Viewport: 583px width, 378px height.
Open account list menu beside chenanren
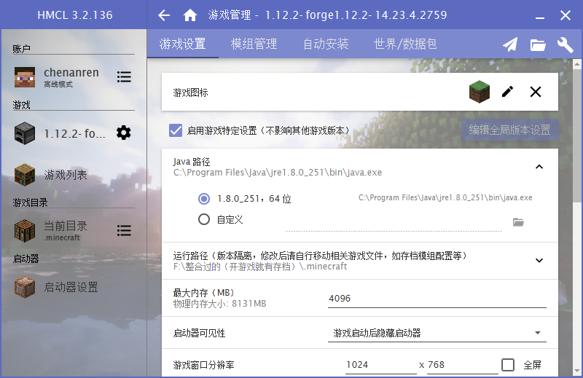(x=124, y=77)
